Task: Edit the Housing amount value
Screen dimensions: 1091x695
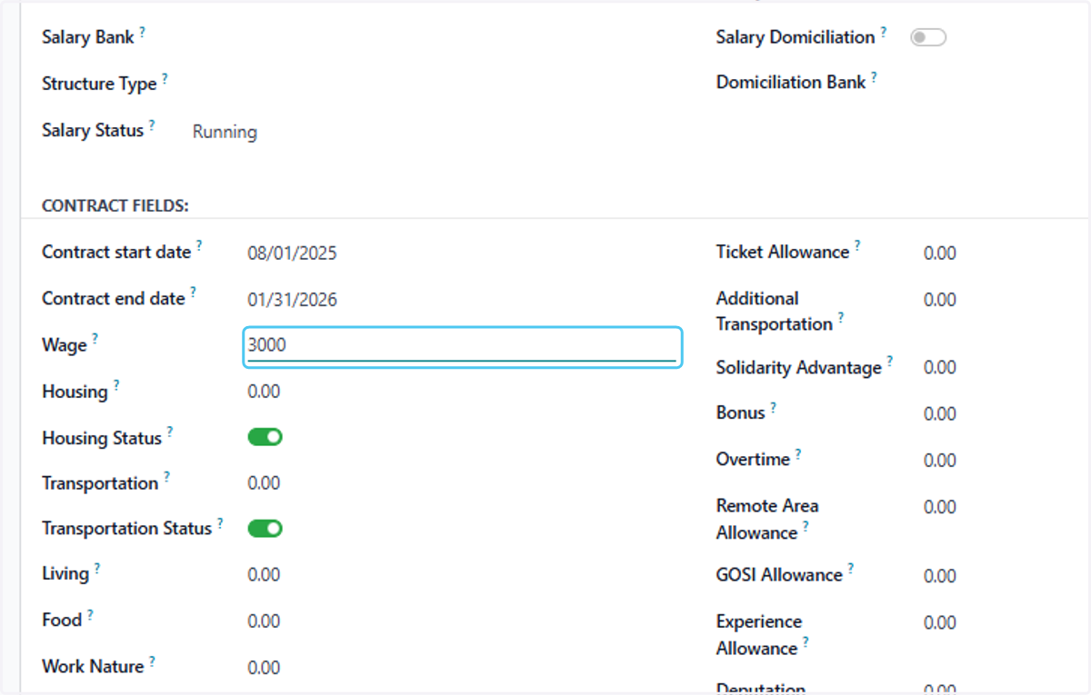Action: 264,392
